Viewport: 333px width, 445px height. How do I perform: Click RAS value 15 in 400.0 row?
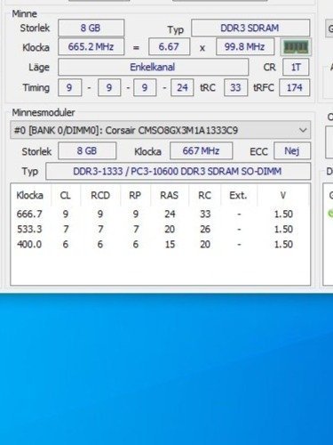point(170,244)
